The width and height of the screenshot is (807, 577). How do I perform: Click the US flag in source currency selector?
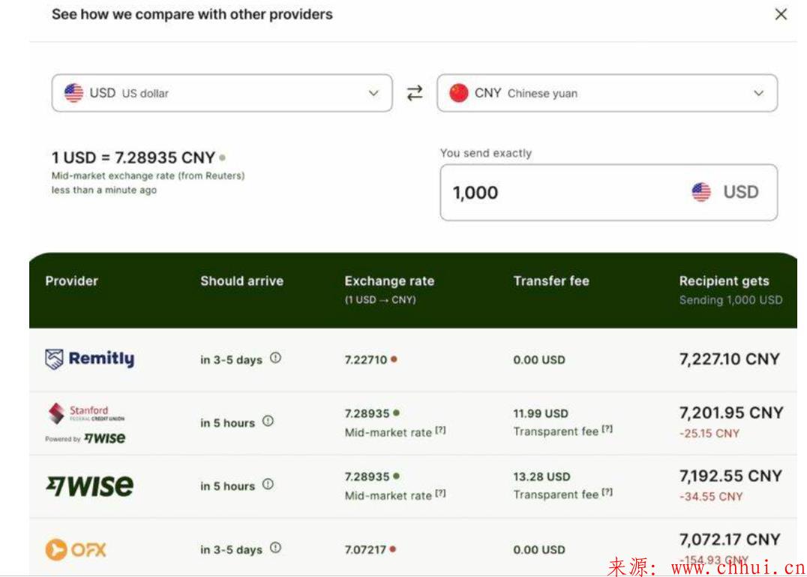coord(73,93)
